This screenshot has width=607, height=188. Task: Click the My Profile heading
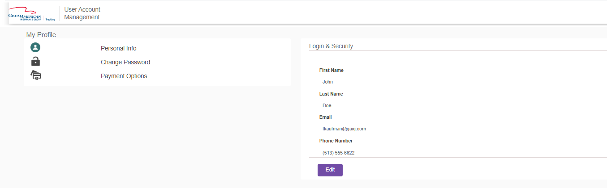click(x=41, y=34)
